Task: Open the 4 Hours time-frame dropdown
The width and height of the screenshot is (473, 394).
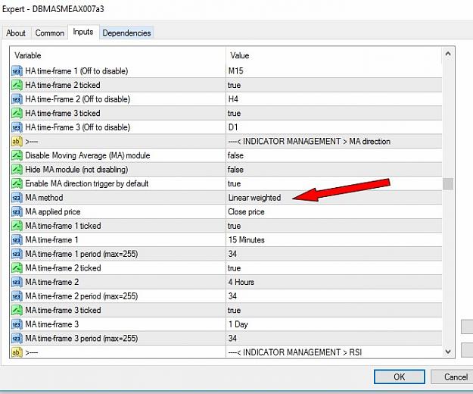Action: coord(241,282)
